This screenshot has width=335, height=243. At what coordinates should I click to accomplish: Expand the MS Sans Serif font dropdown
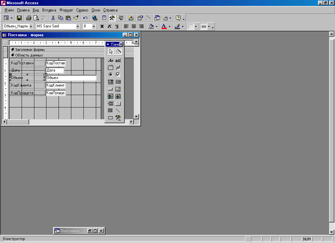(78, 26)
